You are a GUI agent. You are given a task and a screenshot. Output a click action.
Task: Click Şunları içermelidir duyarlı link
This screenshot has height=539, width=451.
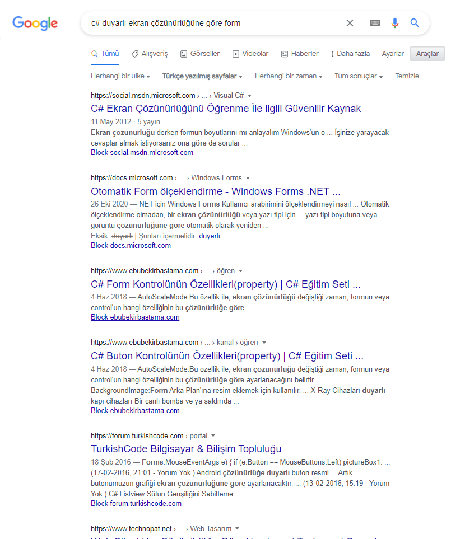click(210, 236)
